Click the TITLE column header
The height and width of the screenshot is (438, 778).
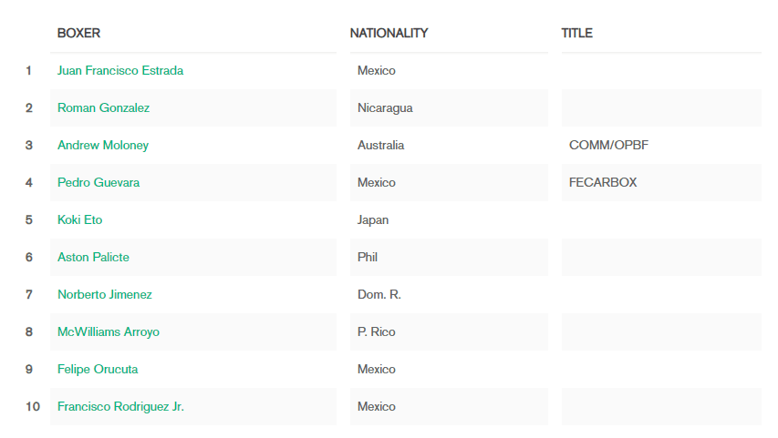click(576, 33)
